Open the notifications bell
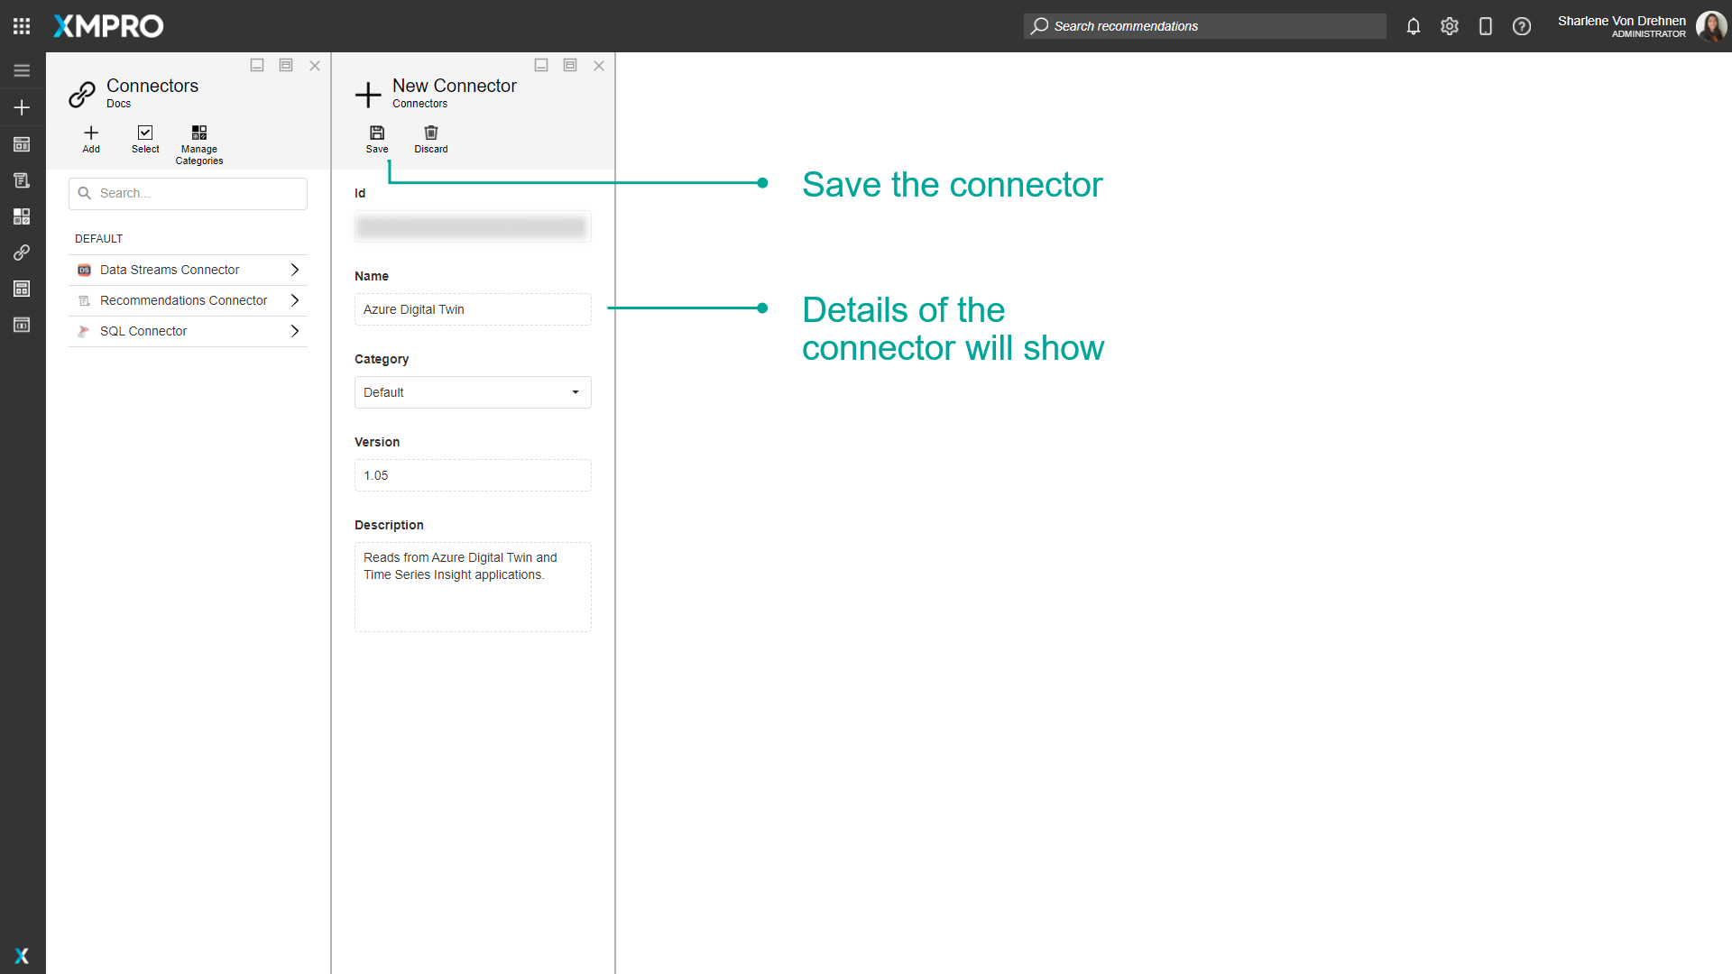Image resolution: width=1732 pixels, height=974 pixels. click(x=1414, y=26)
